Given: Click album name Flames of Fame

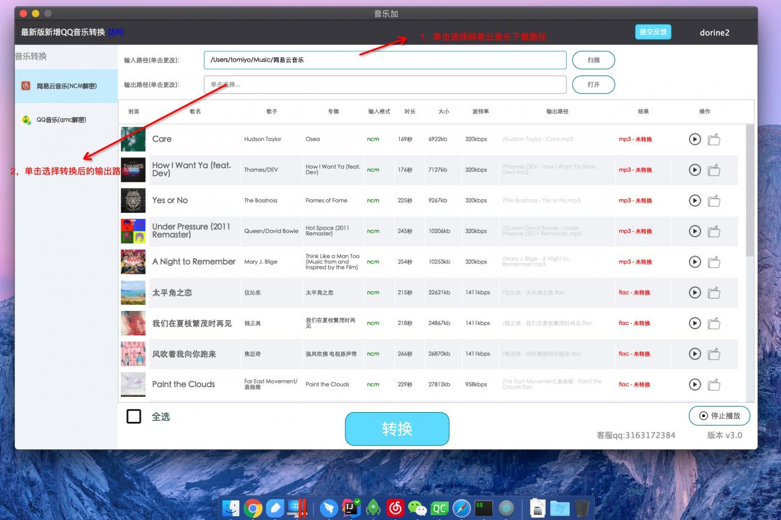Looking at the screenshot, I should coord(326,200).
